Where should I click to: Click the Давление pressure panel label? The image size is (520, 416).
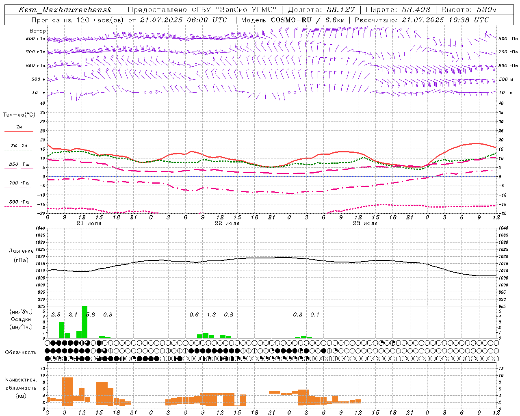pos(21,251)
